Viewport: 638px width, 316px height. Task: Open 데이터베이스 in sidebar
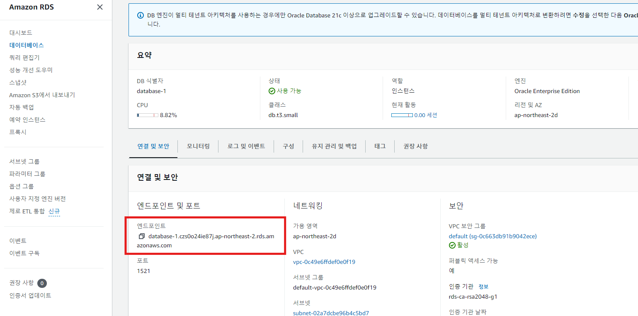(27, 45)
